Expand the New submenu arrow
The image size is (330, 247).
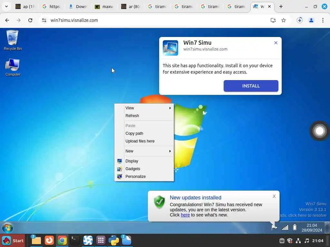point(170,151)
